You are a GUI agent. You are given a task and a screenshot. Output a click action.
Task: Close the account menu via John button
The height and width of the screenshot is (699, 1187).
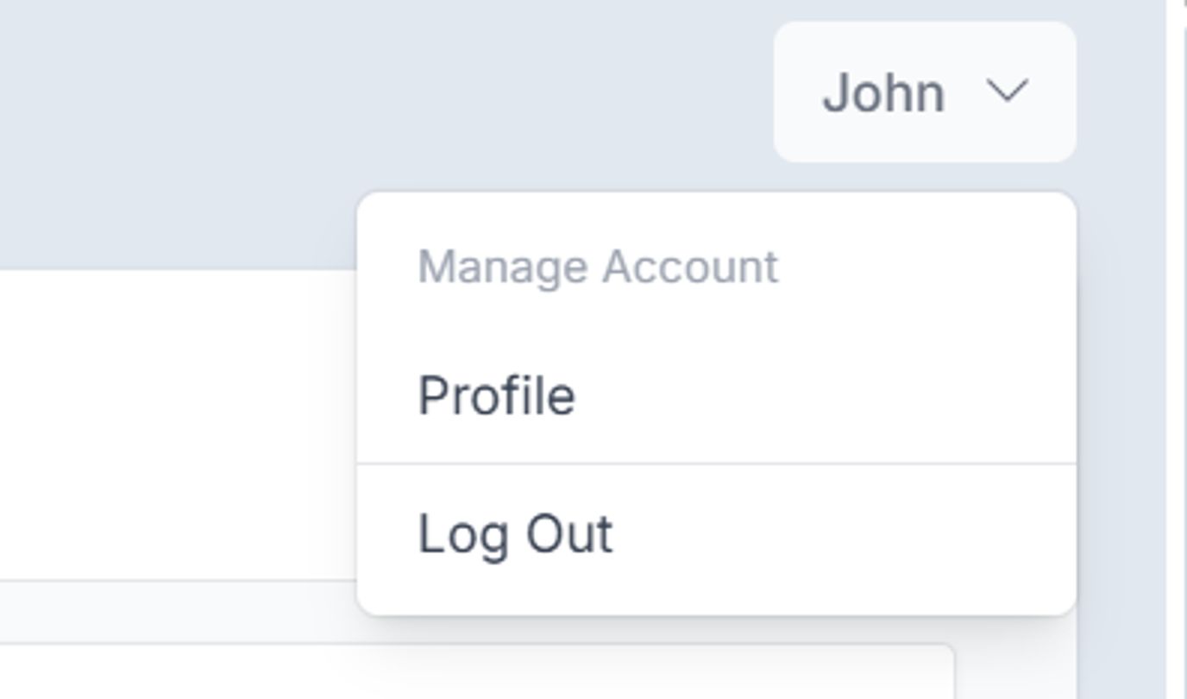tap(925, 91)
